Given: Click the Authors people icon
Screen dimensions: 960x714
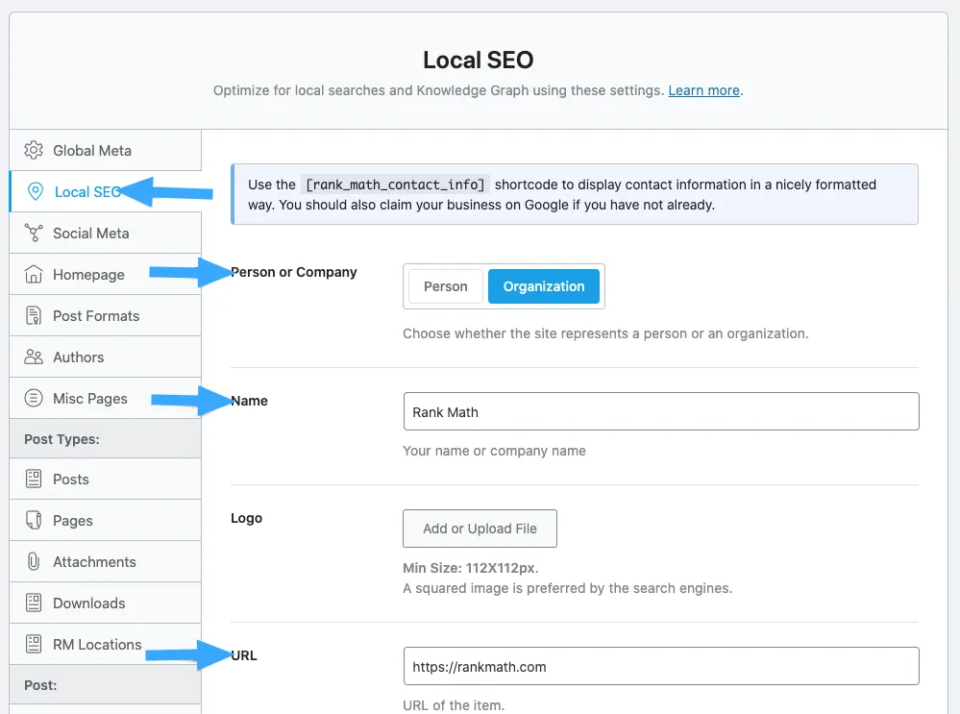Looking at the screenshot, I should pyautogui.click(x=34, y=357).
